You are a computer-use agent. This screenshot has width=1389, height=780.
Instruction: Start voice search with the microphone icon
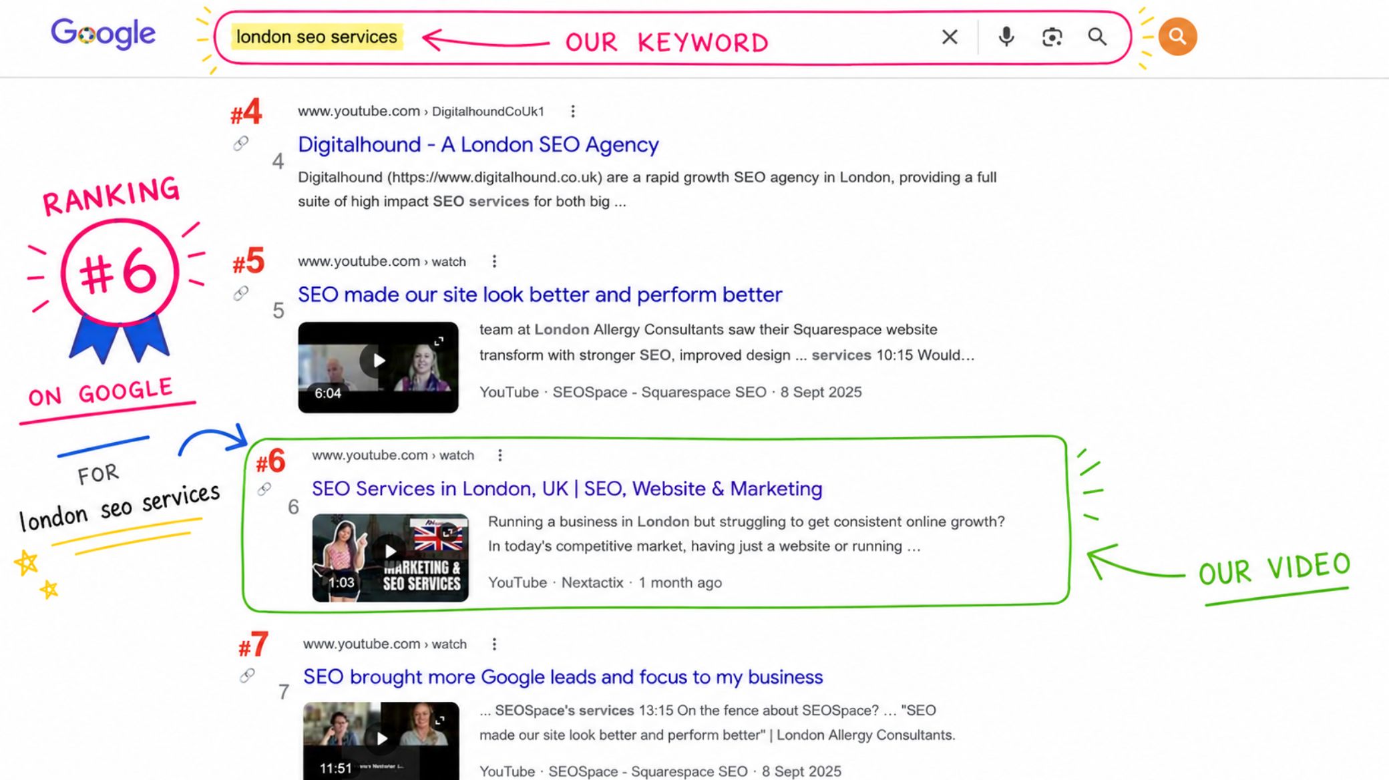1006,37
